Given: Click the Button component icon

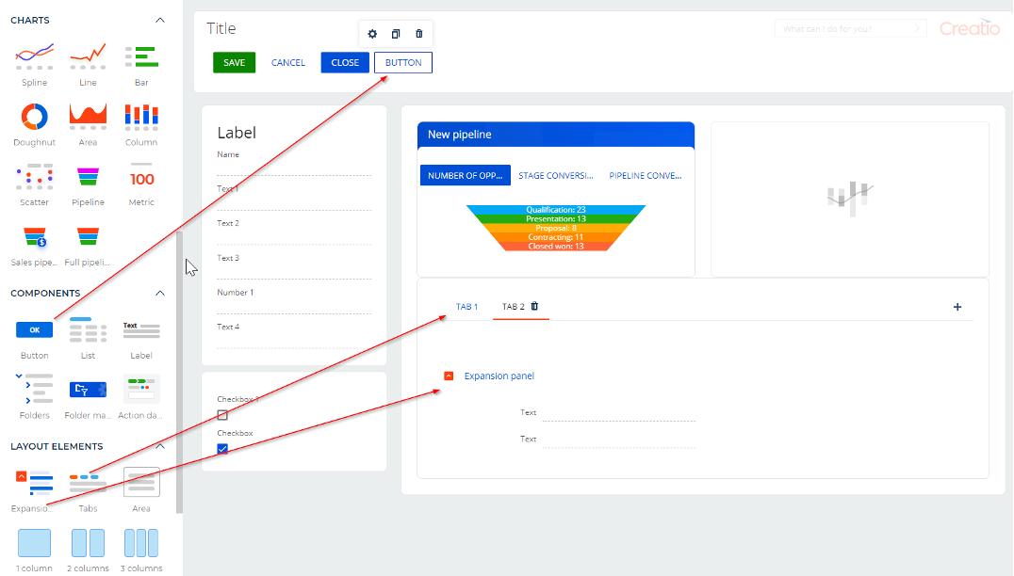Looking at the screenshot, I should tap(34, 330).
